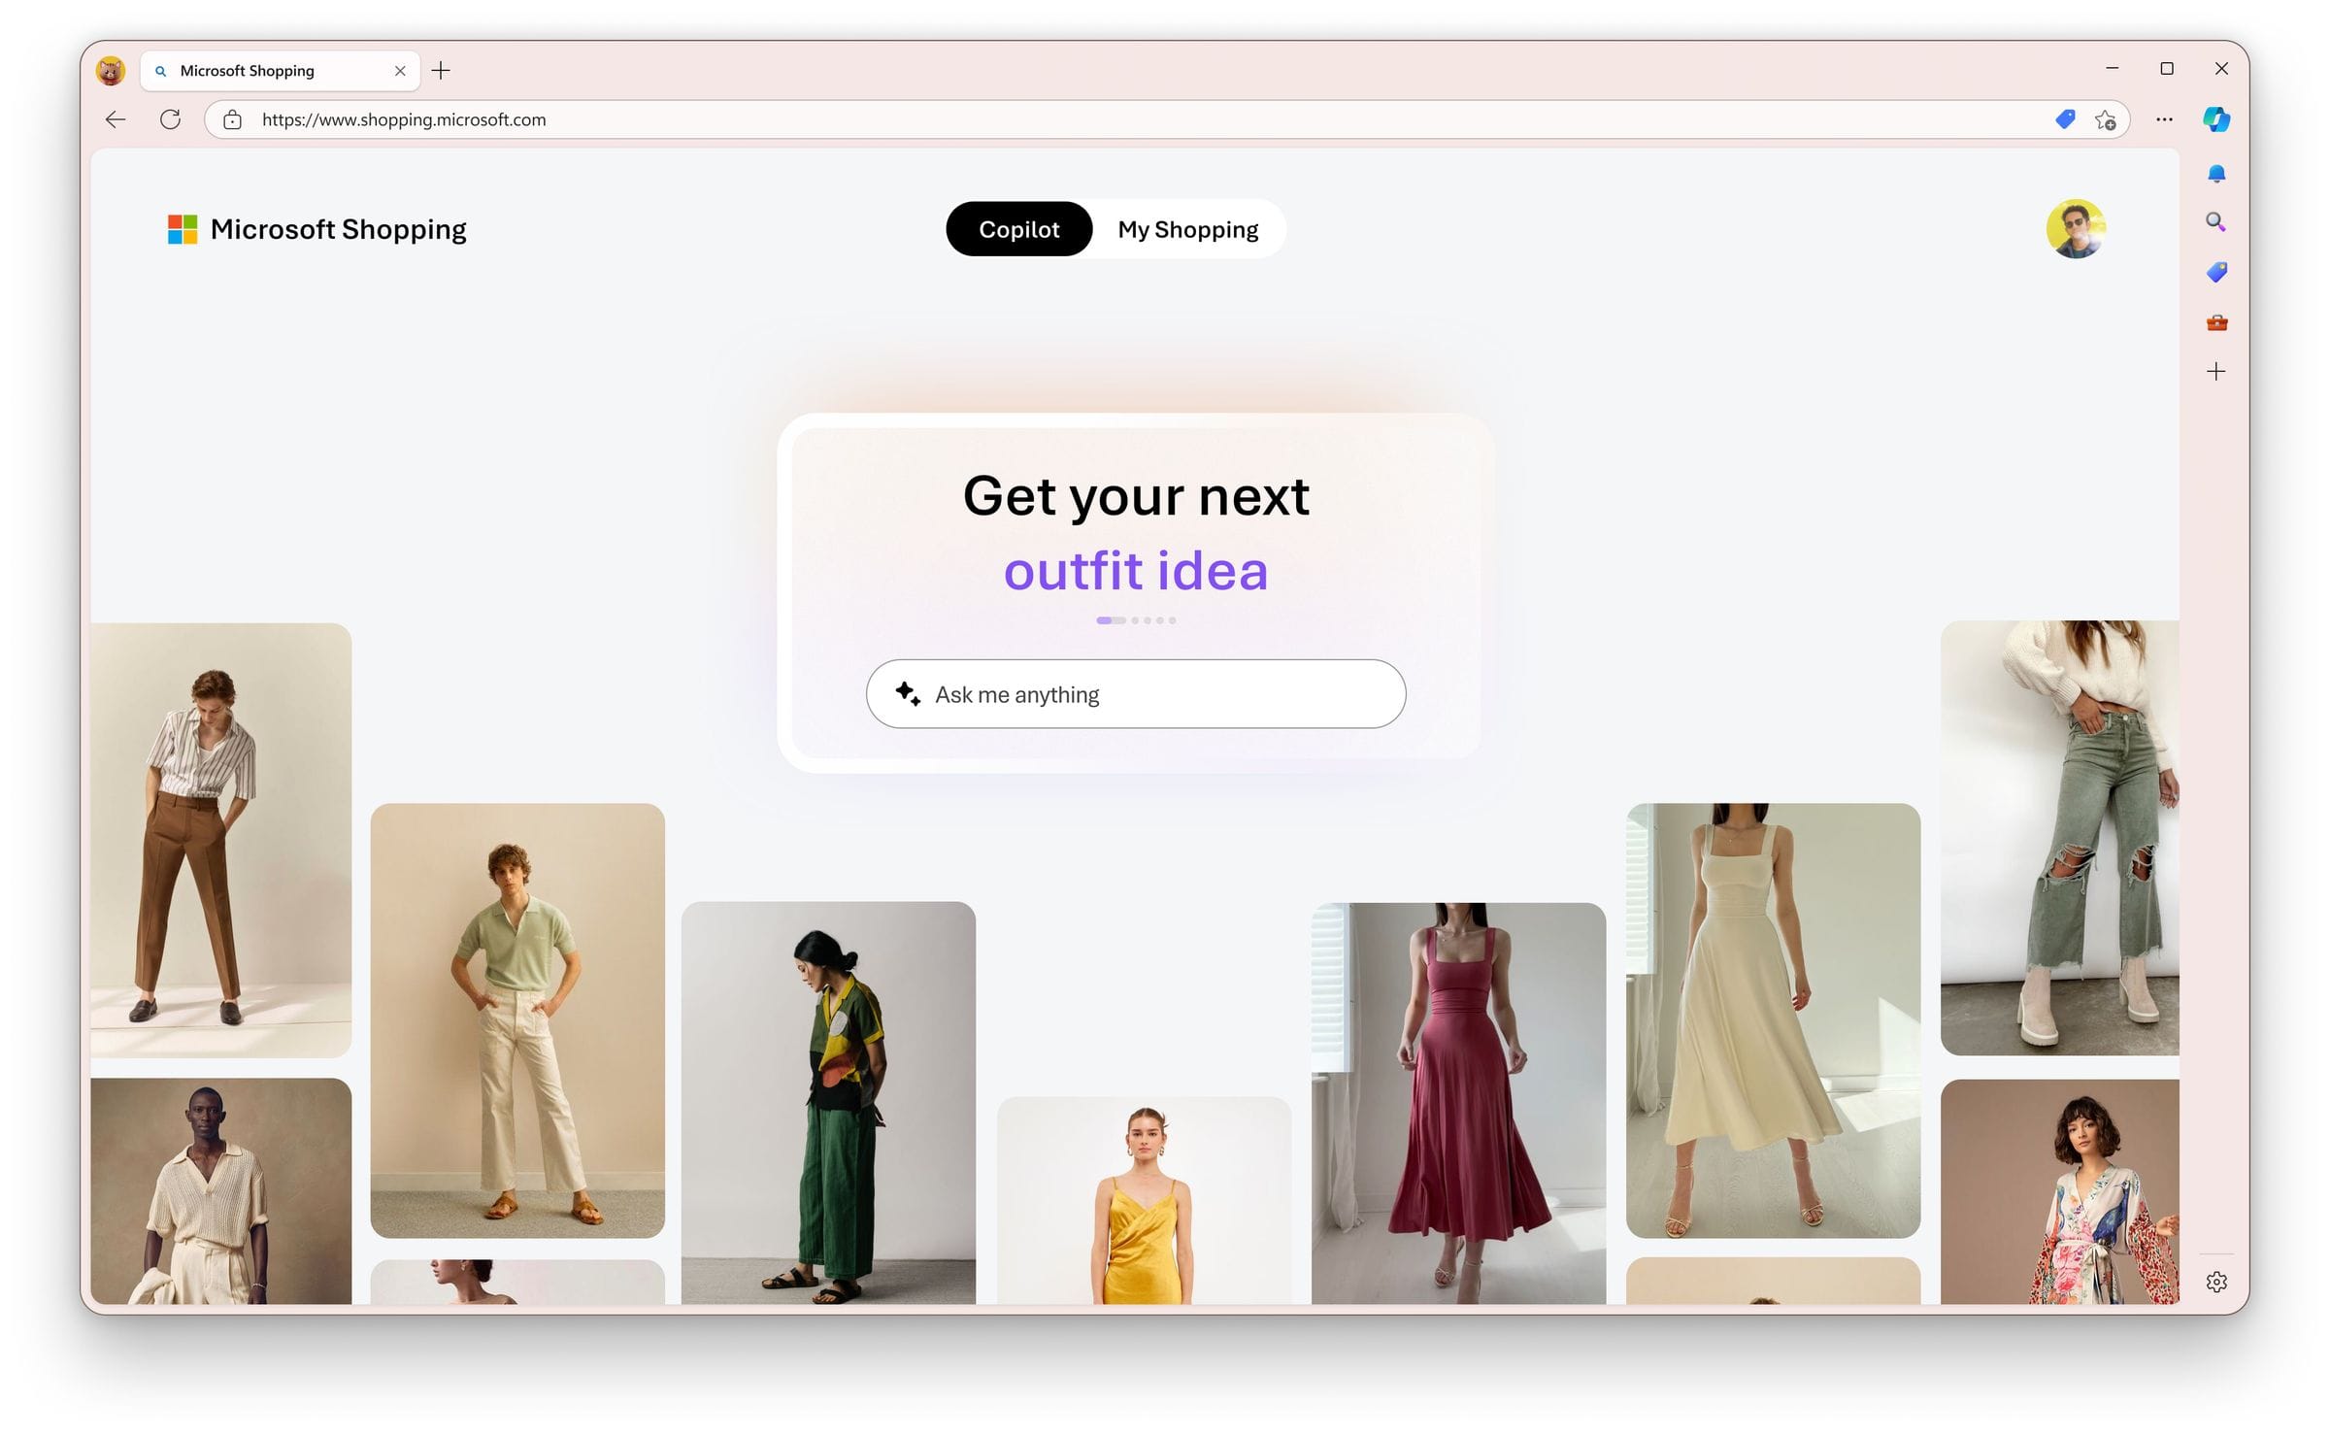The height and width of the screenshot is (1435, 2330).
Task: Open a new tab with plus button
Action: (x=441, y=70)
